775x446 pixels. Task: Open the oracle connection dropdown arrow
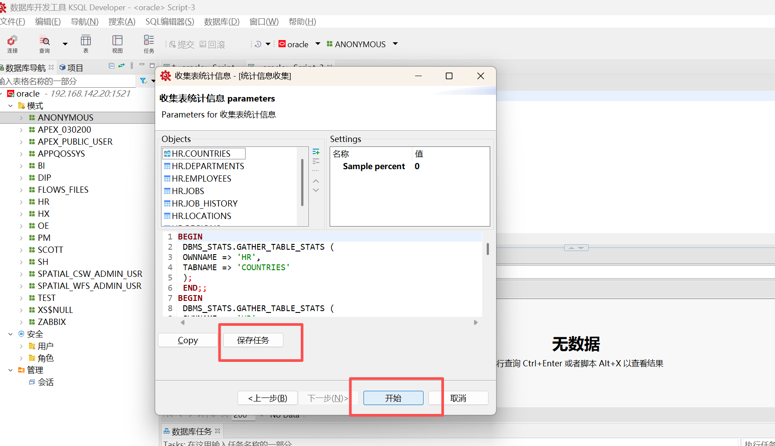coord(318,44)
